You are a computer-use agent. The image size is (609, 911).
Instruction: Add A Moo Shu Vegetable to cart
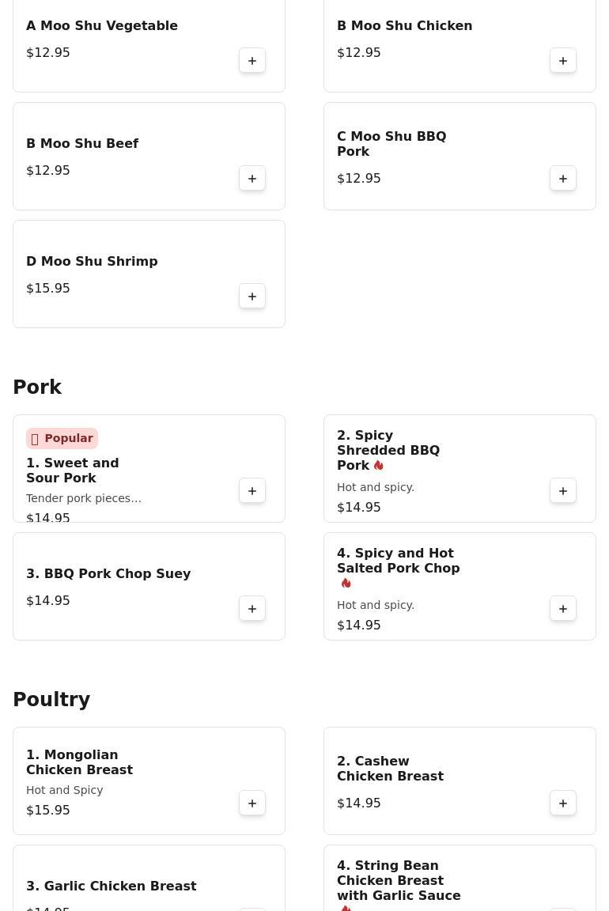pos(252,60)
